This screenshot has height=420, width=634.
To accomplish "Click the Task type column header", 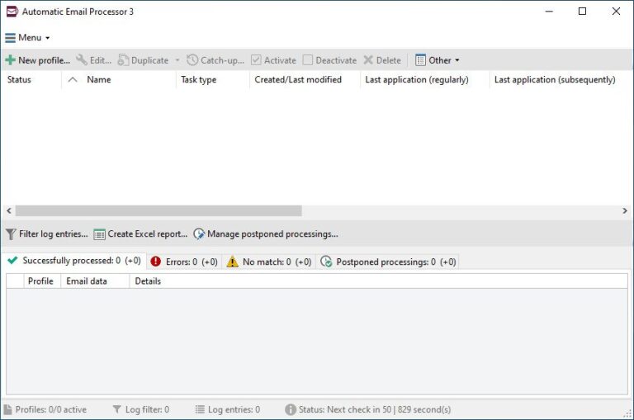I will click(x=198, y=80).
